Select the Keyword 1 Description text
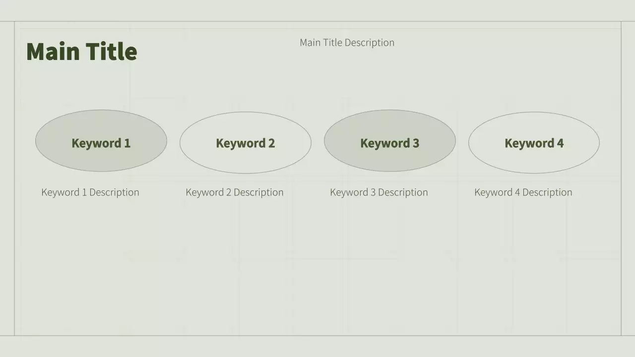The height and width of the screenshot is (357, 635). tap(90, 192)
